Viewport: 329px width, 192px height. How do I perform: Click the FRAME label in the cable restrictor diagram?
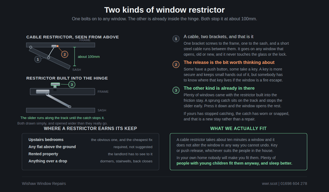pyautogui.click(x=85, y=40)
